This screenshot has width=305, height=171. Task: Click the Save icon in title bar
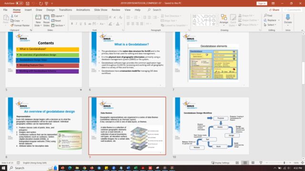pos(28,3)
